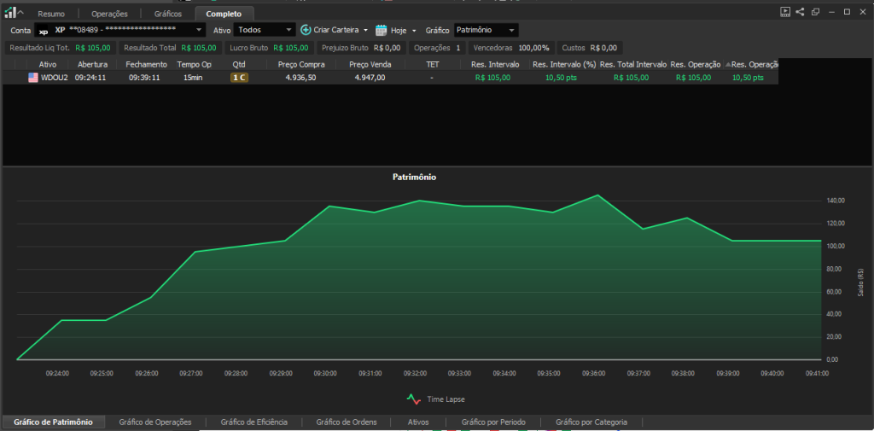Open Gráfico de Ordens bottom tab

tap(347, 422)
